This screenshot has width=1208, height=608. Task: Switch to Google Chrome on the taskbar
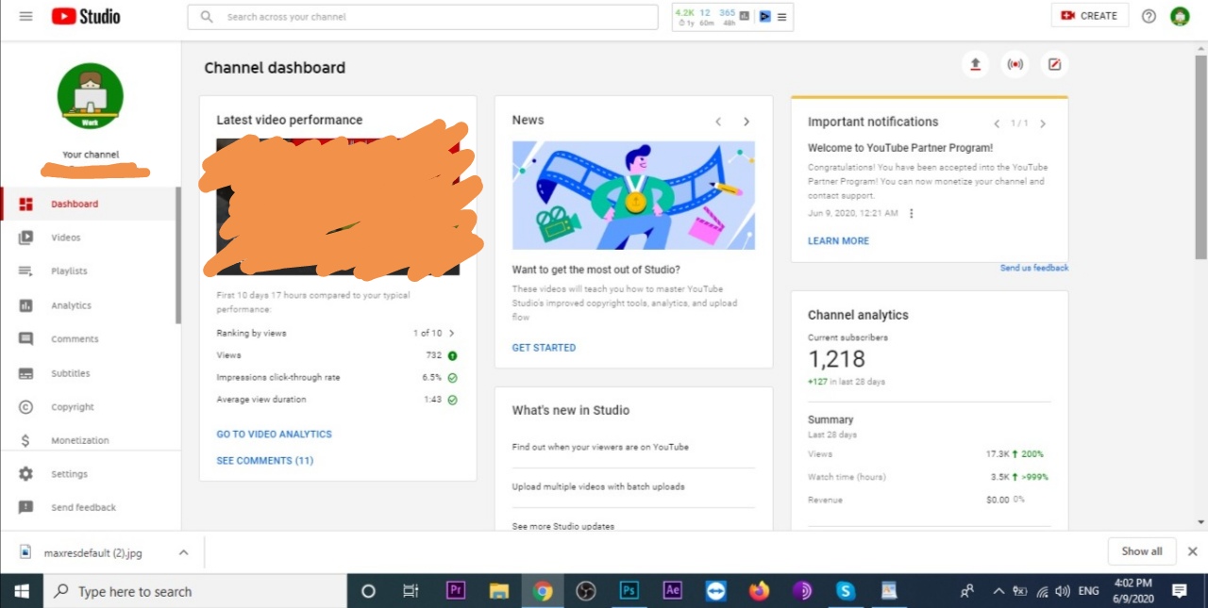(x=542, y=591)
